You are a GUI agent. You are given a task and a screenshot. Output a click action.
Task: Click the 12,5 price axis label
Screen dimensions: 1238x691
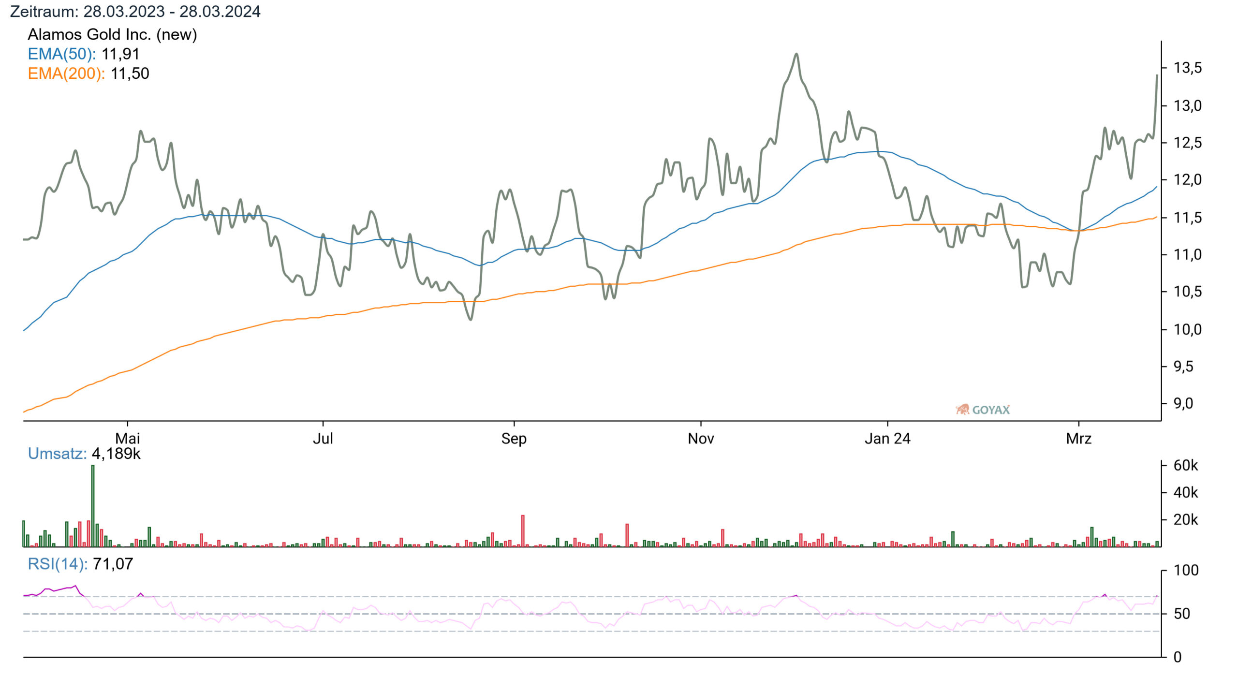(1188, 143)
